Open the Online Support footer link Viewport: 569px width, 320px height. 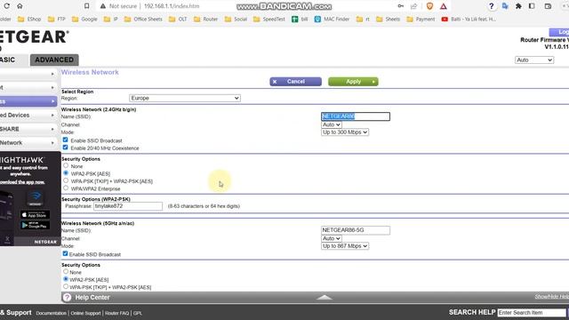(x=85, y=313)
